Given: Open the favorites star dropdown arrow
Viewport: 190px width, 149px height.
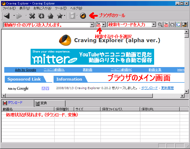Looking at the screenshot, I should tap(65, 16).
